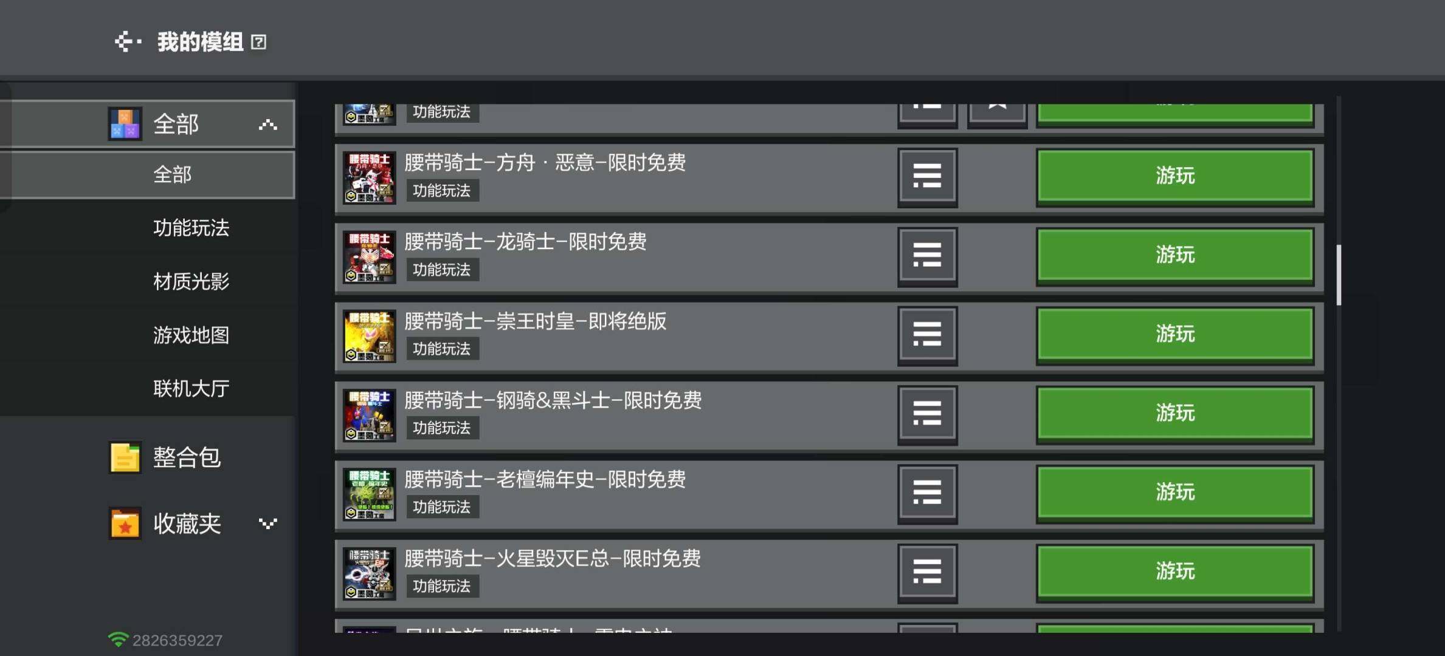Open the help question mark icon
This screenshot has width=1445, height=656.
(259, 42)
